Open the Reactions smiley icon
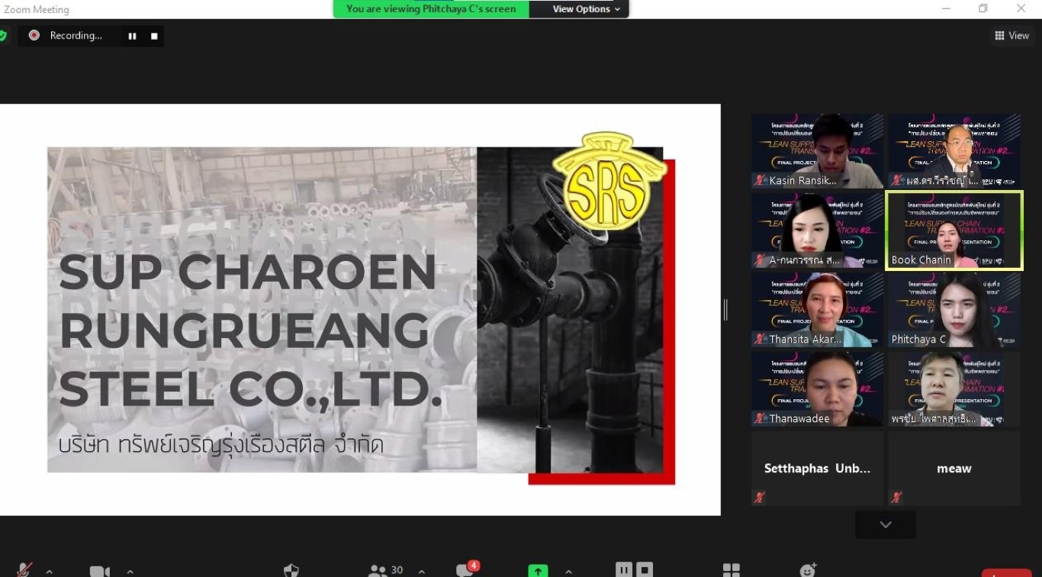This screenshot has height=577, width=1042. [808, 570]
